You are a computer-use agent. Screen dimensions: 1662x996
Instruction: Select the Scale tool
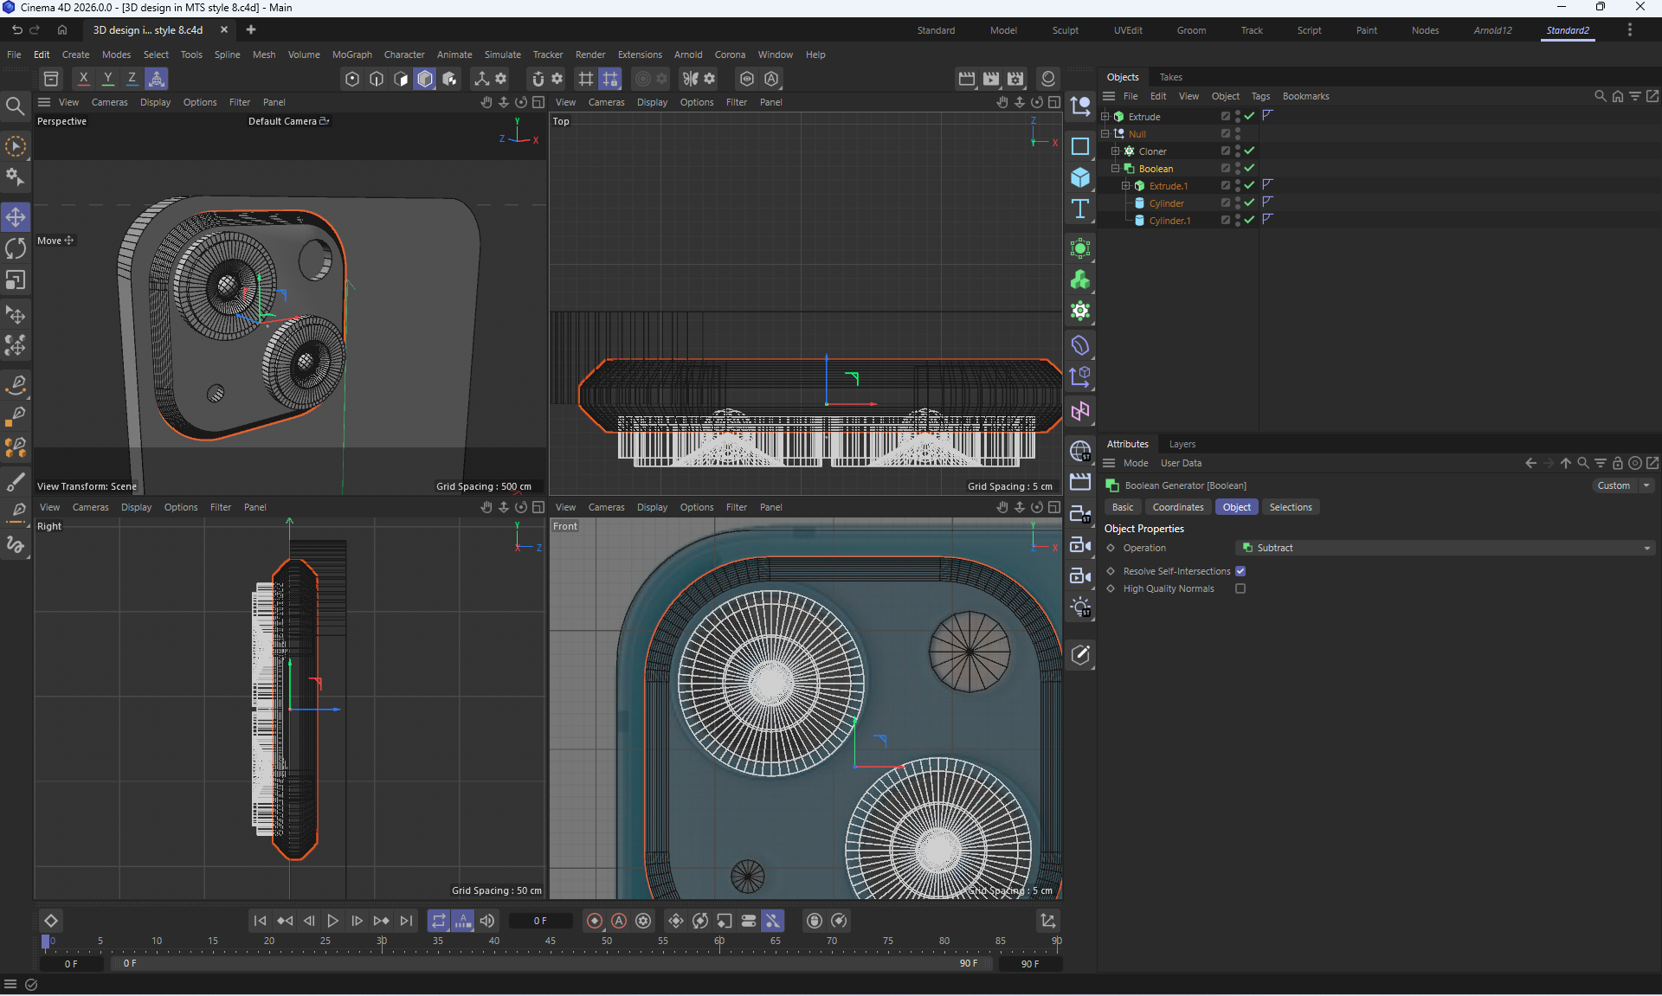pyautogui.click(x=16, y=280)
